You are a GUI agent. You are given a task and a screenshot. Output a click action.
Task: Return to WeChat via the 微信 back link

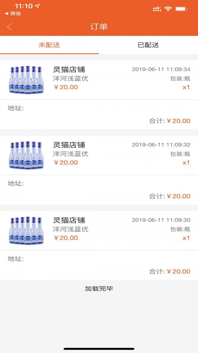coord(13,14)
